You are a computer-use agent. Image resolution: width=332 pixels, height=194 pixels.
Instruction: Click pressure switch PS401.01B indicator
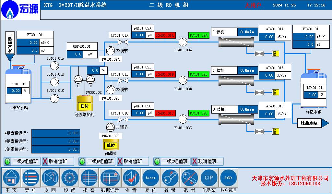click(165, 74)
